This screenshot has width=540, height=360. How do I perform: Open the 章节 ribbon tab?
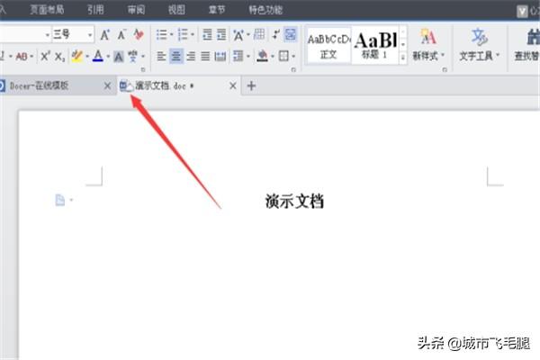[x=217, y=10]
